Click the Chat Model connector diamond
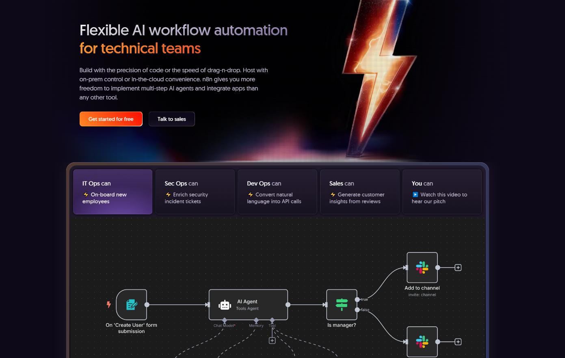Screen dimensions: 565x358 [x=225, y=320]
